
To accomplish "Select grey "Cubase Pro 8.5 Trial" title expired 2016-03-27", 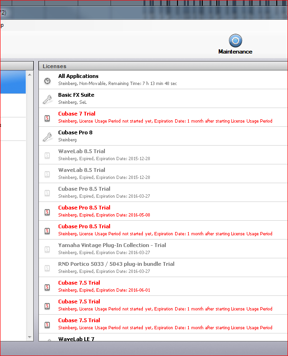I will coord(84,189).
